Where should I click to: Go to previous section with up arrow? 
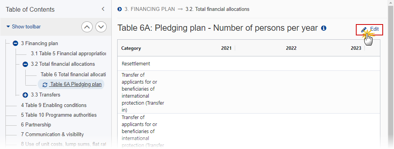(87, 27)
